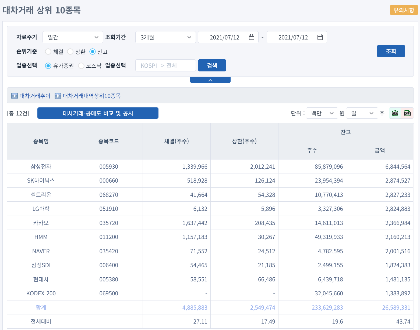
Task: Open the 대차거래추이 tab link
Action: [35, 96]
